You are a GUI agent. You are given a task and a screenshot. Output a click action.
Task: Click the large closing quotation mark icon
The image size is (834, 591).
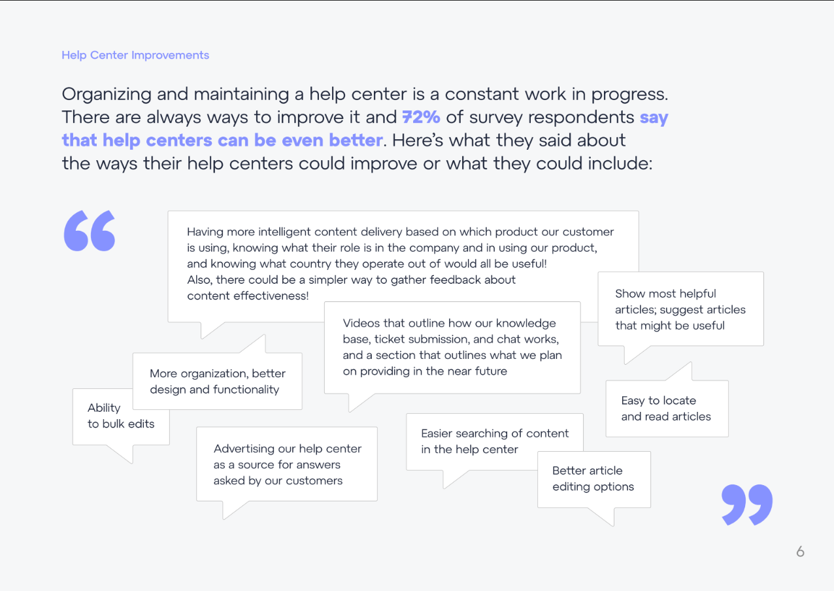pyautogui.click(x=747, y=504)
